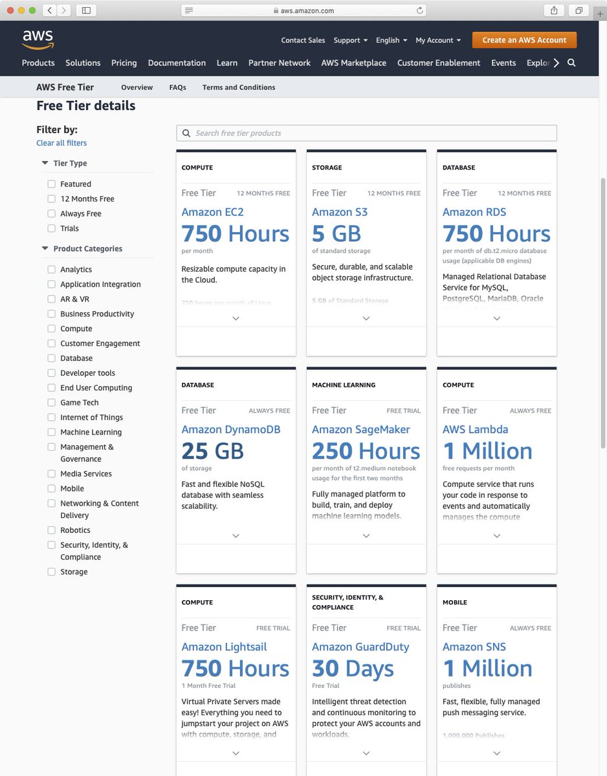Tick the Trials filter checkbox
The image size is (607, 776).
tap(52, 228)
